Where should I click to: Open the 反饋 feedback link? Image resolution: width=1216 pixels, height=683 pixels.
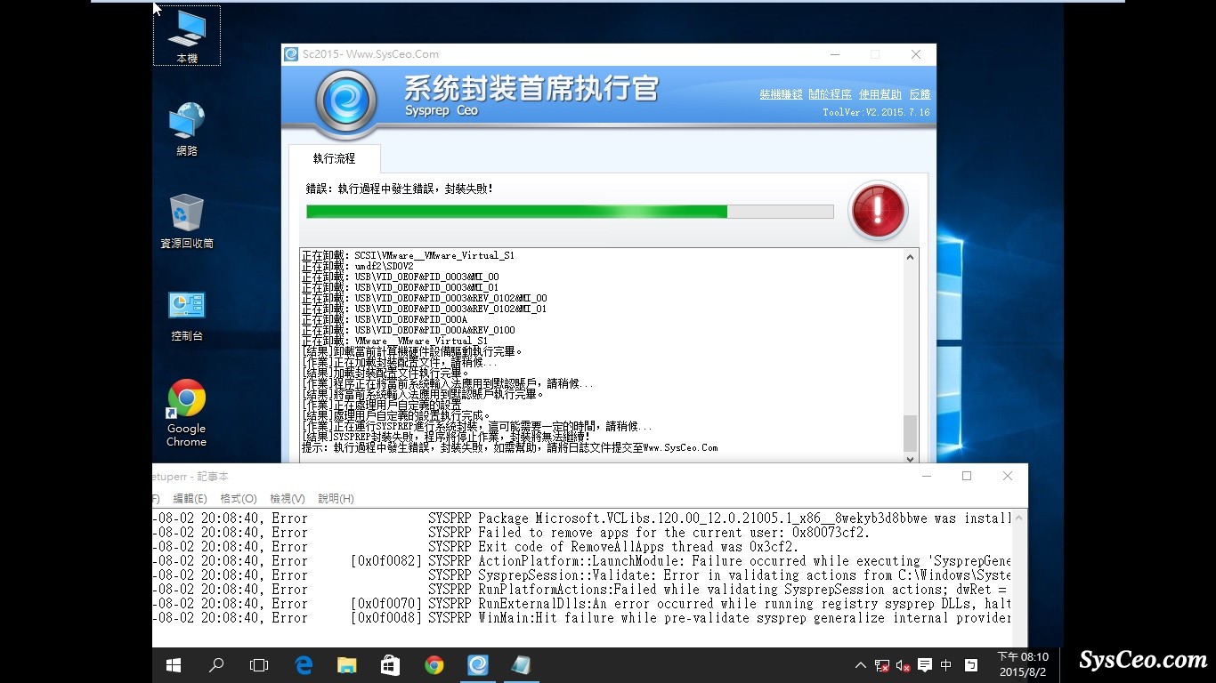(x=920, y=94)
